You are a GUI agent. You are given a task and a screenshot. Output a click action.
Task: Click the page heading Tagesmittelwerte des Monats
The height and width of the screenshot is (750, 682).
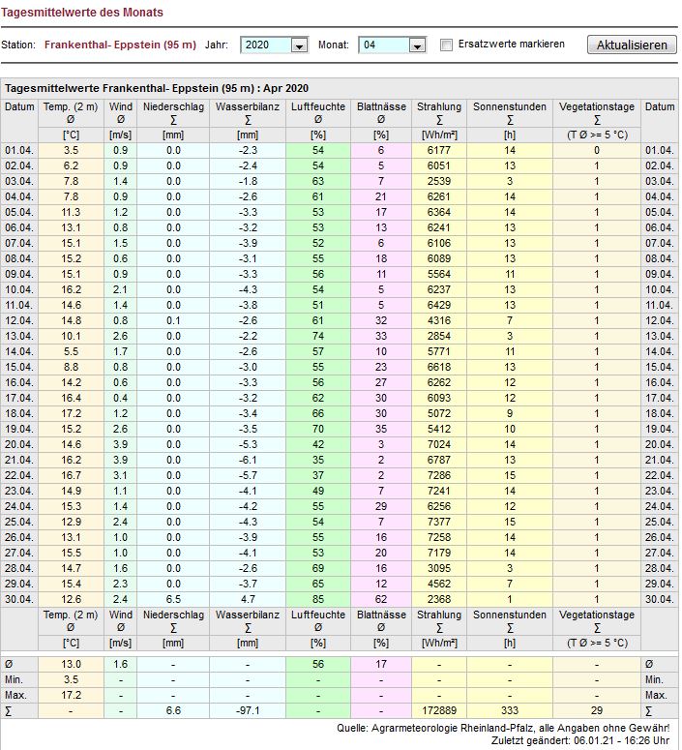point(82,14)
